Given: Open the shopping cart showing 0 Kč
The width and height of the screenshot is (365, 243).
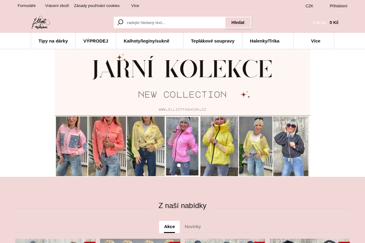Looking at the screenshot, I should click(x=325, y=22).
